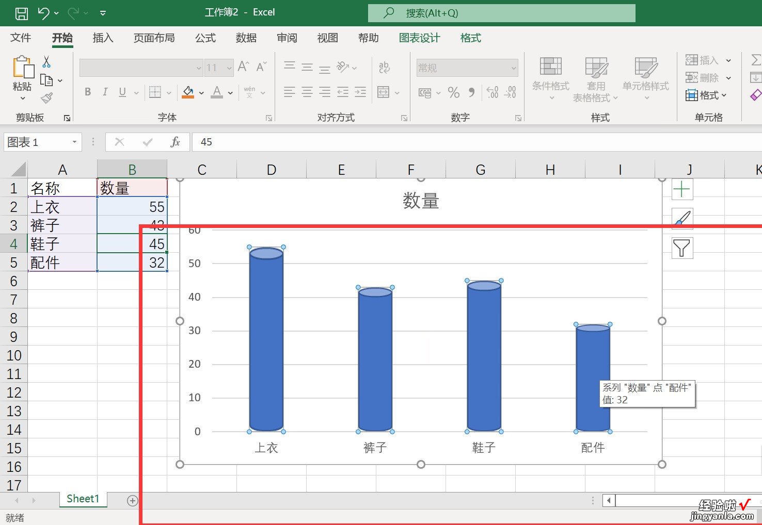762x525 pixels.
Task: Switch to the 公式 ribbon tab
Action: coord(205,38)
